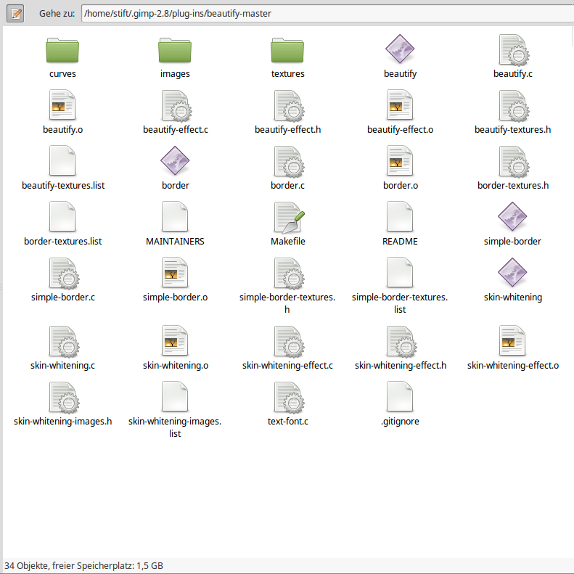
Task: Click the path input field
Action: tap(325, 13)
